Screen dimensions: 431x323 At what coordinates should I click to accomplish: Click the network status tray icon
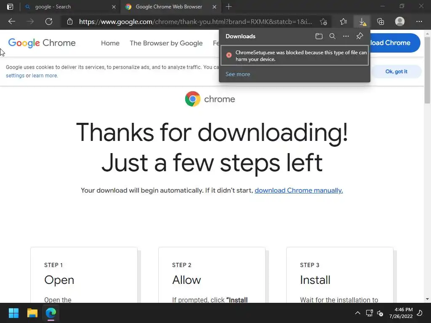[x=370, y=313]
